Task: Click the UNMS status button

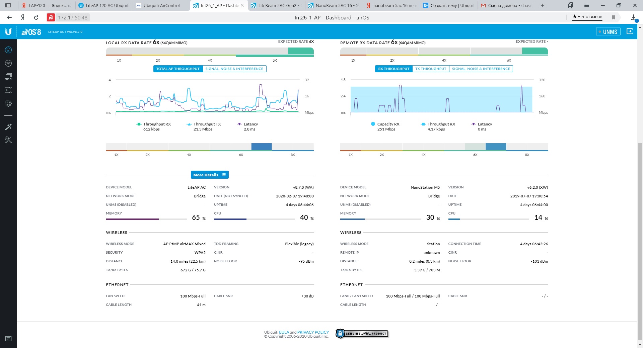Action: (608, 32)
